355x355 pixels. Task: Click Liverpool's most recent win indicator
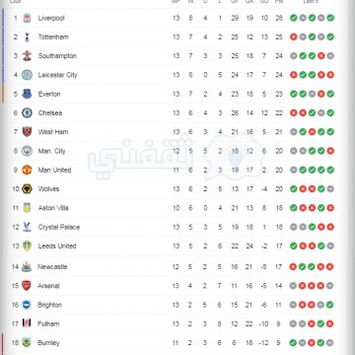(x=330, y=18)
